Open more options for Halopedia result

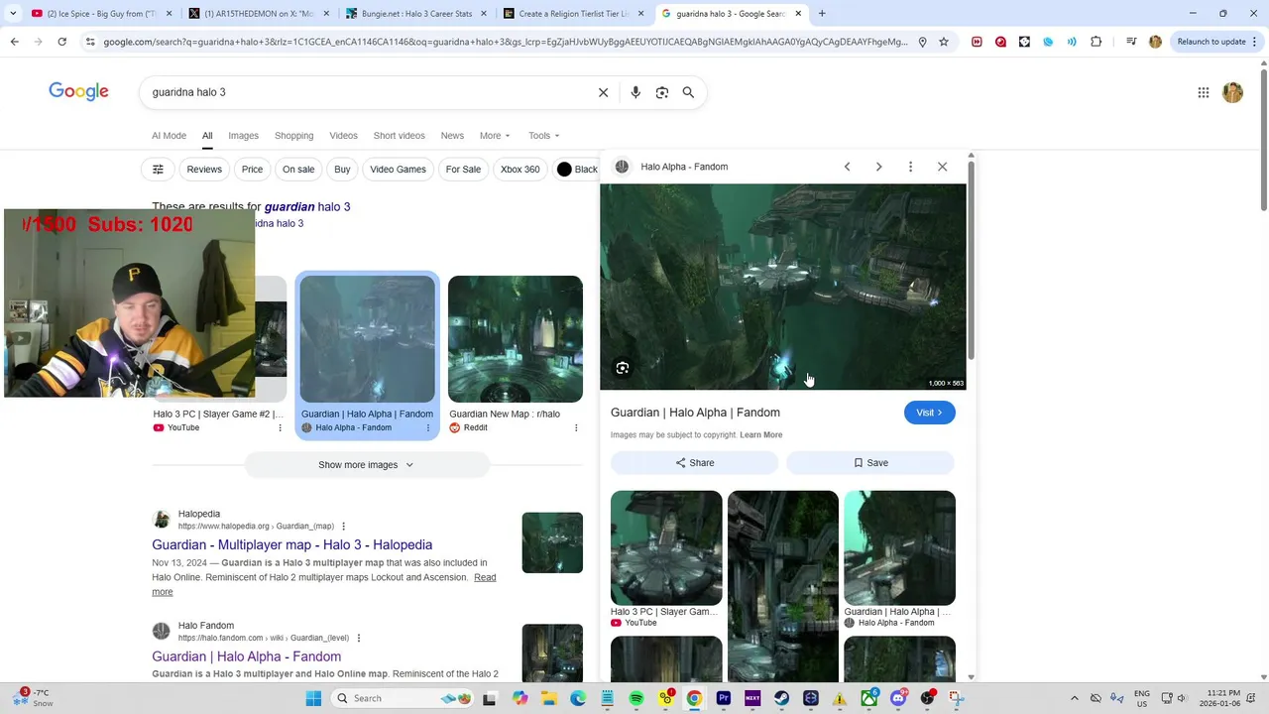pyautogui.click(x=344, y=527)
